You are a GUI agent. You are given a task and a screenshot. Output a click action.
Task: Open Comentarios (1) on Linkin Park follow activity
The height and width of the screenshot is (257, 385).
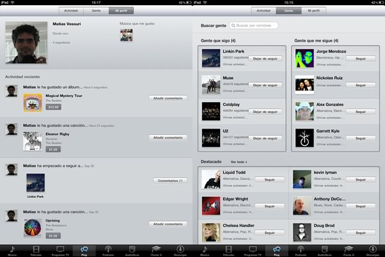(x=170, y=181)
